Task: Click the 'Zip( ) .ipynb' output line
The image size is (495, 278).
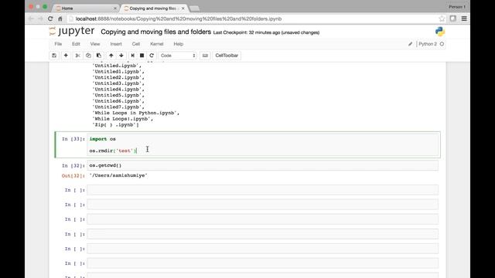Action: coord(115,125)
